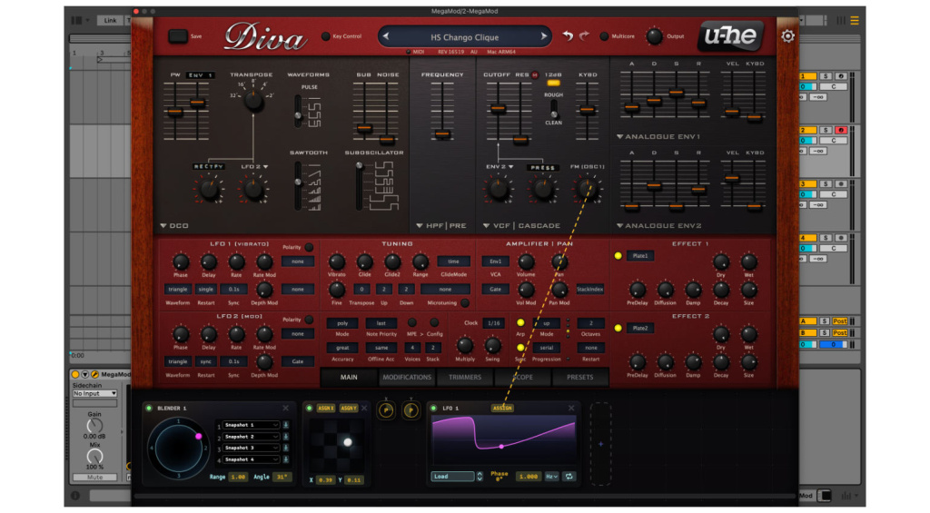Screen dimensions: 930x513
Task: Open the Snapshot 2 dropdown
Action: [252, 437]
